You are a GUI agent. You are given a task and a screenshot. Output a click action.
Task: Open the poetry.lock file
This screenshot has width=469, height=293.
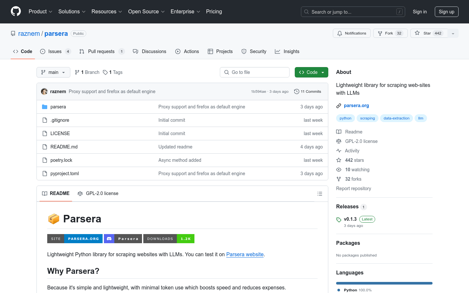[x=61, y=160]
